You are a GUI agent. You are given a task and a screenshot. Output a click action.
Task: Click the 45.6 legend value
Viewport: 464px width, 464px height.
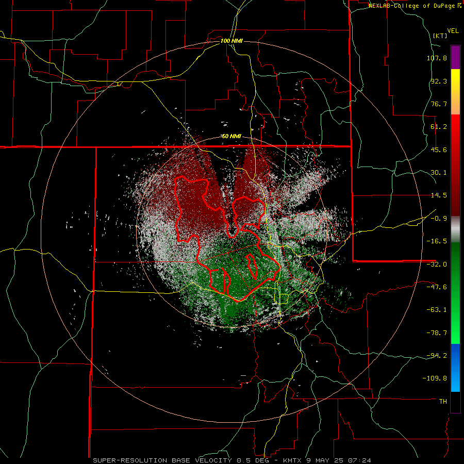tap(439, 150)
